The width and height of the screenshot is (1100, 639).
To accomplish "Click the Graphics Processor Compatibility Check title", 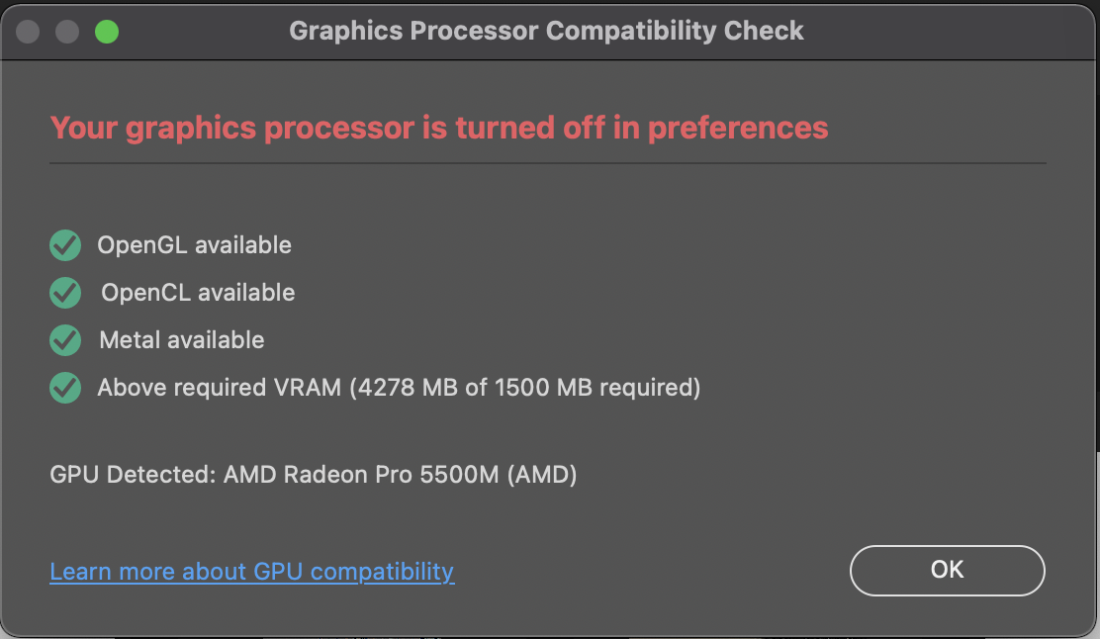I will (546, 31).
